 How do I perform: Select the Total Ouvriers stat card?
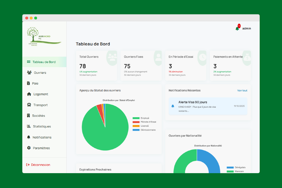click(96, 66)
